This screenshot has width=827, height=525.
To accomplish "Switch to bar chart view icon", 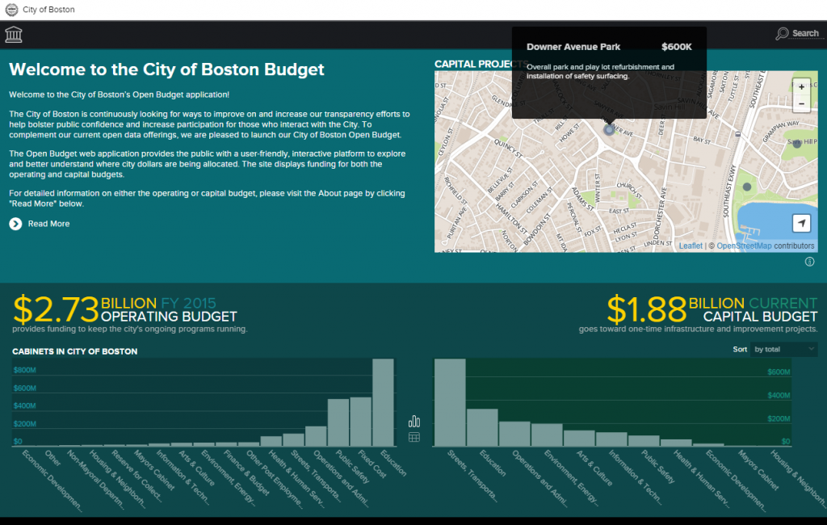I will (x=414, y=421).
